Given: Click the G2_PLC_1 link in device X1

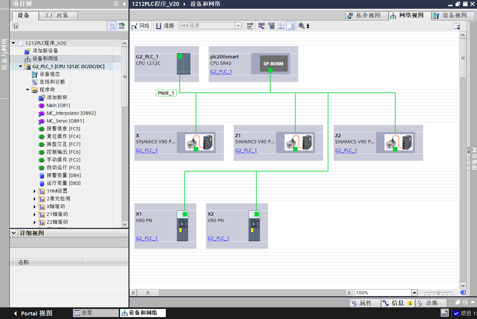Looking at the screenshot, I should click(x=147, y=238).
